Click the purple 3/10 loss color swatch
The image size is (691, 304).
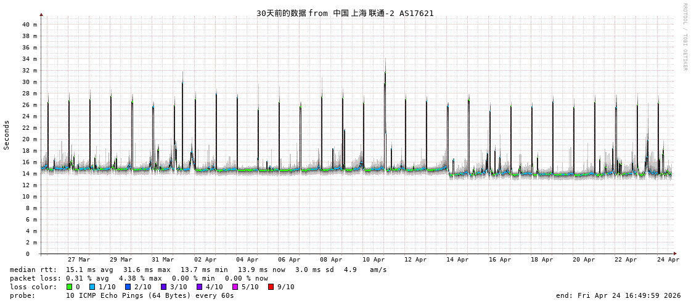click(164, 287)
